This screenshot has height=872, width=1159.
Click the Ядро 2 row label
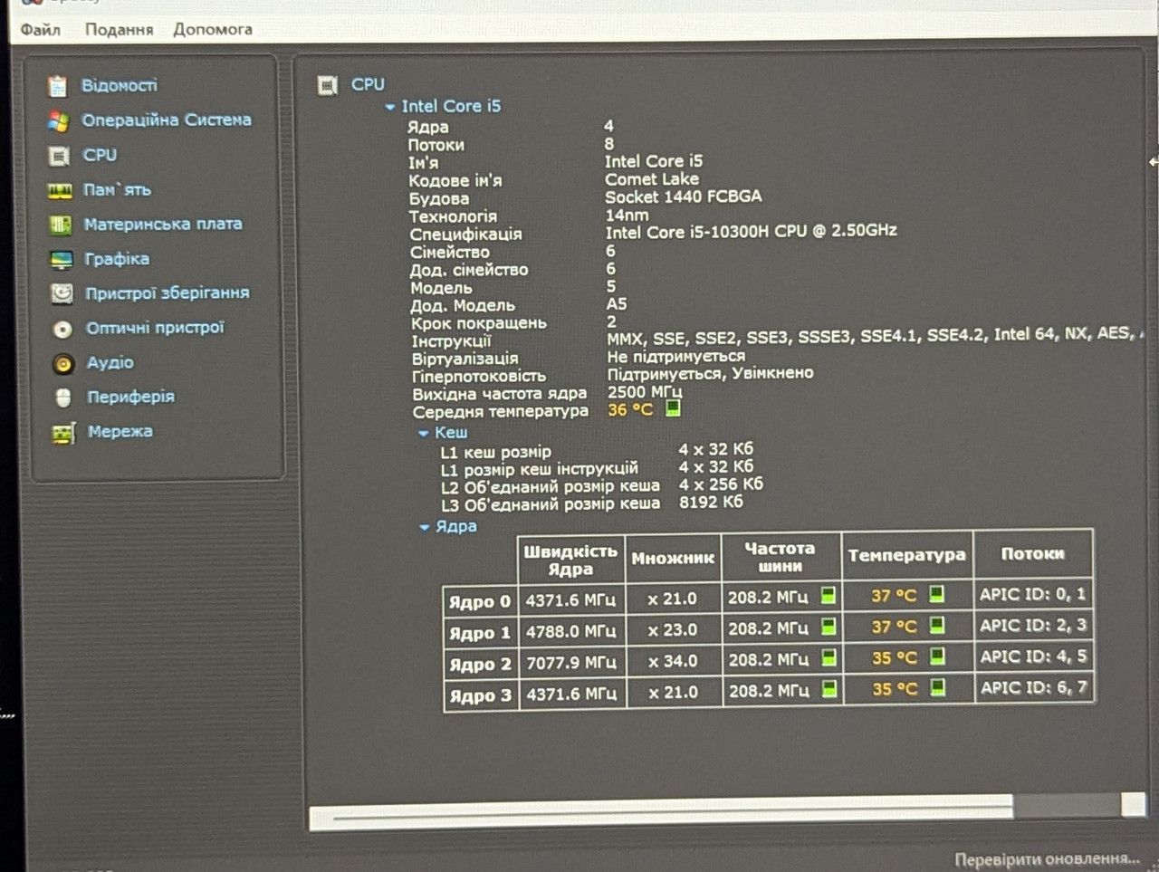point(481,665)
